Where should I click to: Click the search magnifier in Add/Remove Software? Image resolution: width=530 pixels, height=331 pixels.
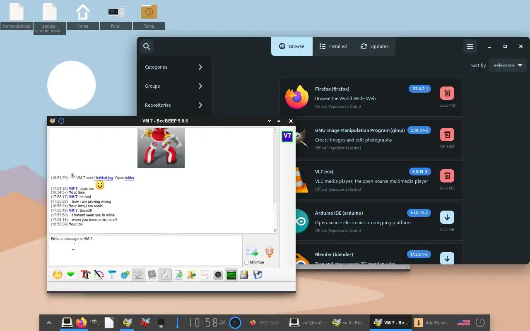[x=147, y=46]
